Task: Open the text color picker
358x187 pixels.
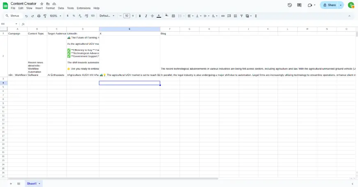Action: [159, 16]
